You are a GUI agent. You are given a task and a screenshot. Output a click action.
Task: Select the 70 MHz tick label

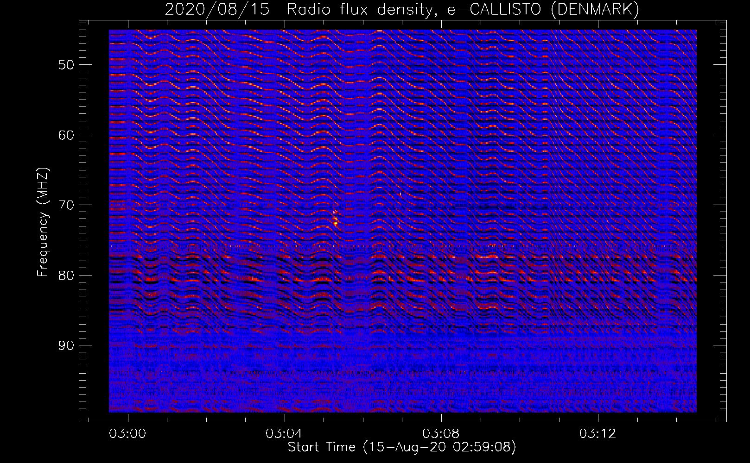pos(66,205)
